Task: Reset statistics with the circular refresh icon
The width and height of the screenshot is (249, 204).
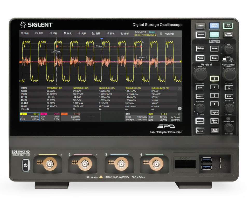Action: click(x=179, y=108)
